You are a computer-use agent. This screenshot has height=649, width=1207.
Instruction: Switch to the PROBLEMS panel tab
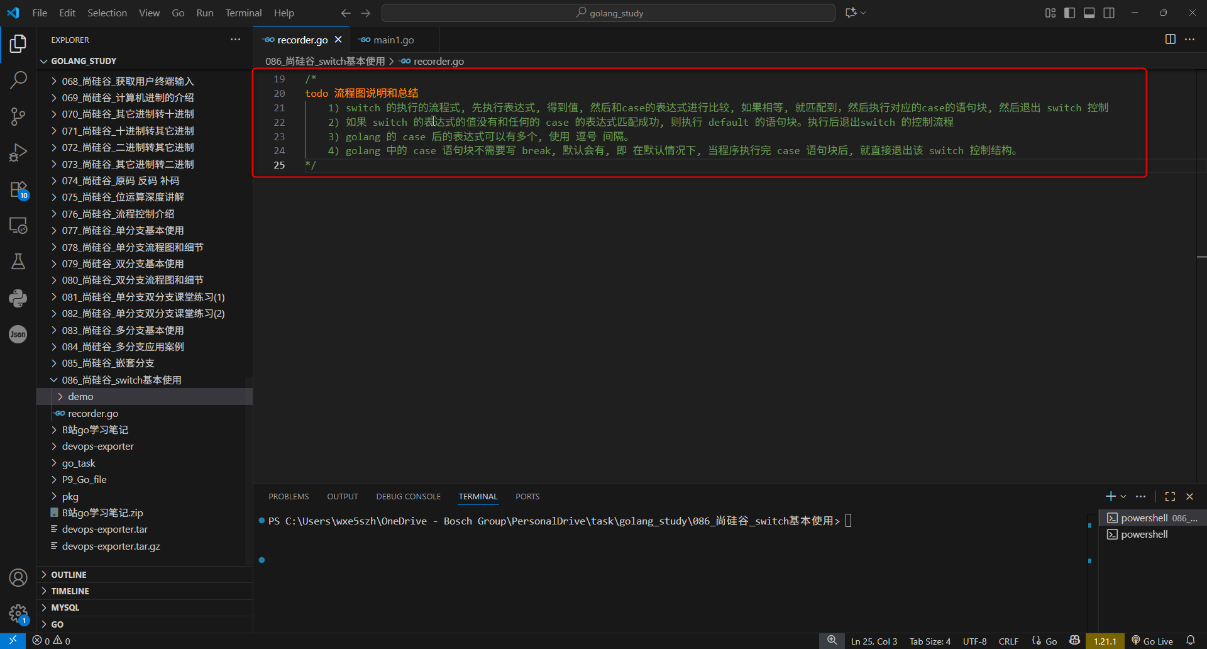pos(289,497)
